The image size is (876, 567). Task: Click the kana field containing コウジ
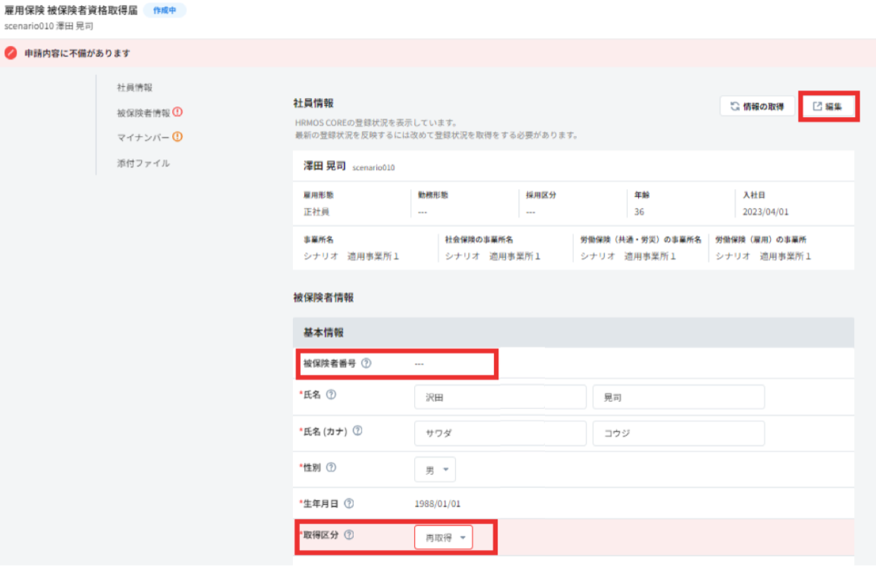(x=678, y=434)
